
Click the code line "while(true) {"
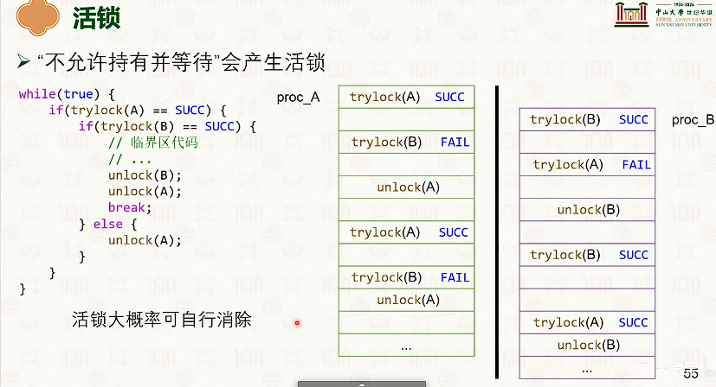67,94
